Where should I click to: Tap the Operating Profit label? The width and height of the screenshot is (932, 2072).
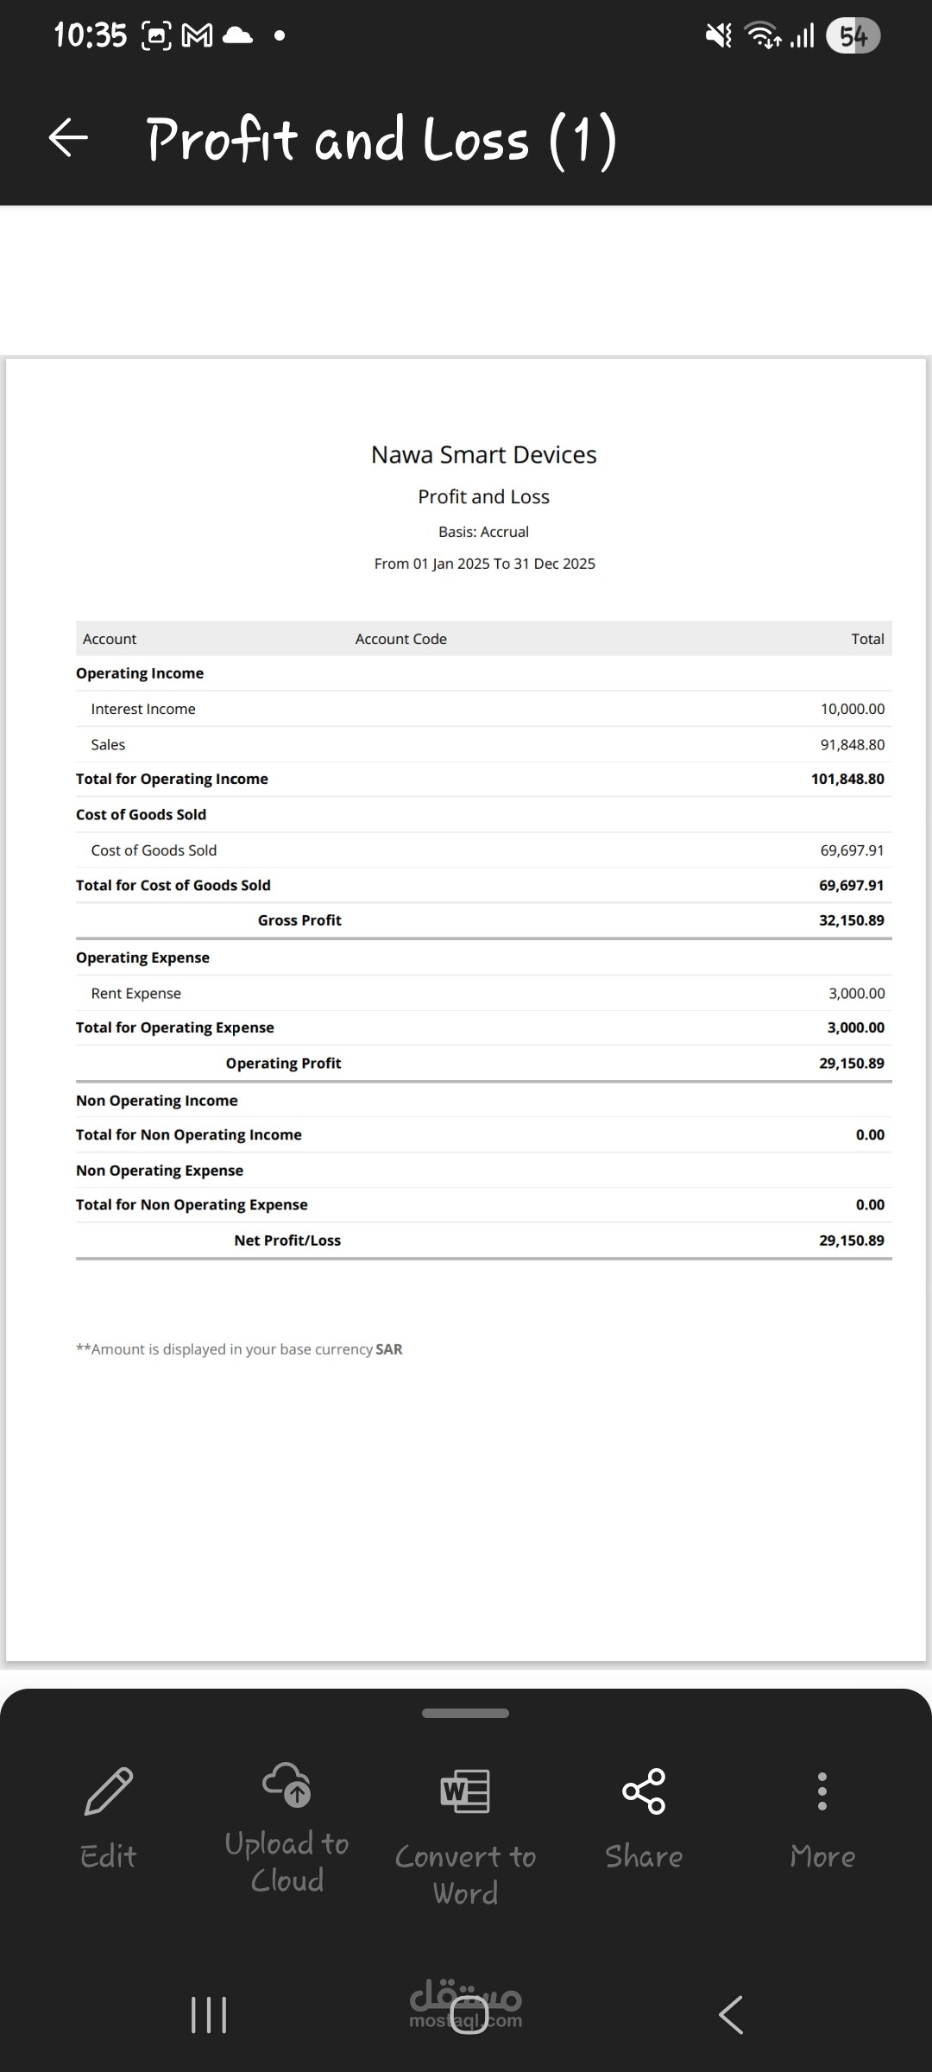pyautogui.click(x=283, y=1064)
